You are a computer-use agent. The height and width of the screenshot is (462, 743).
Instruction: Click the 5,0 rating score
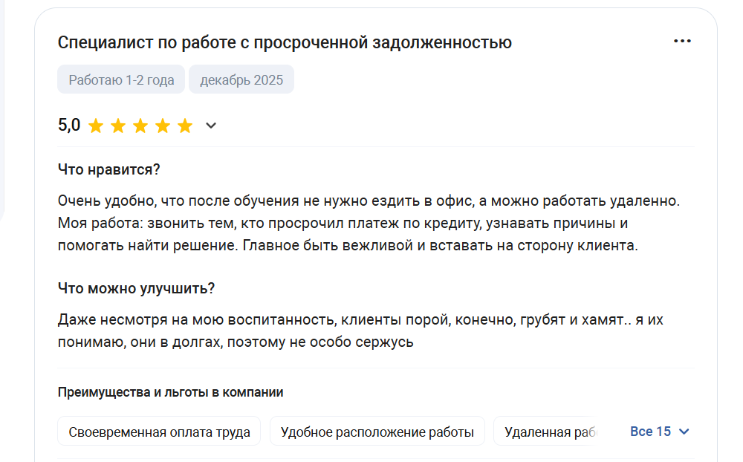(x=69, y=125)
